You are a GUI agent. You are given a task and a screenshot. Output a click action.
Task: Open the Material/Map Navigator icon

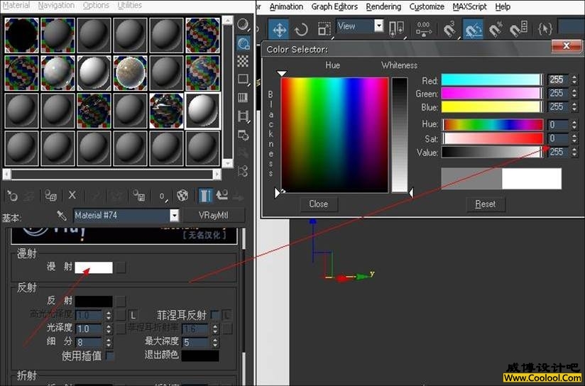tap(243, 171)
